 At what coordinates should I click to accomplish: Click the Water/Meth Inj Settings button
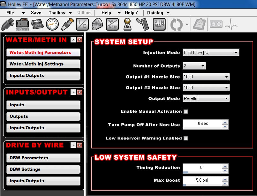coord(43,64)
